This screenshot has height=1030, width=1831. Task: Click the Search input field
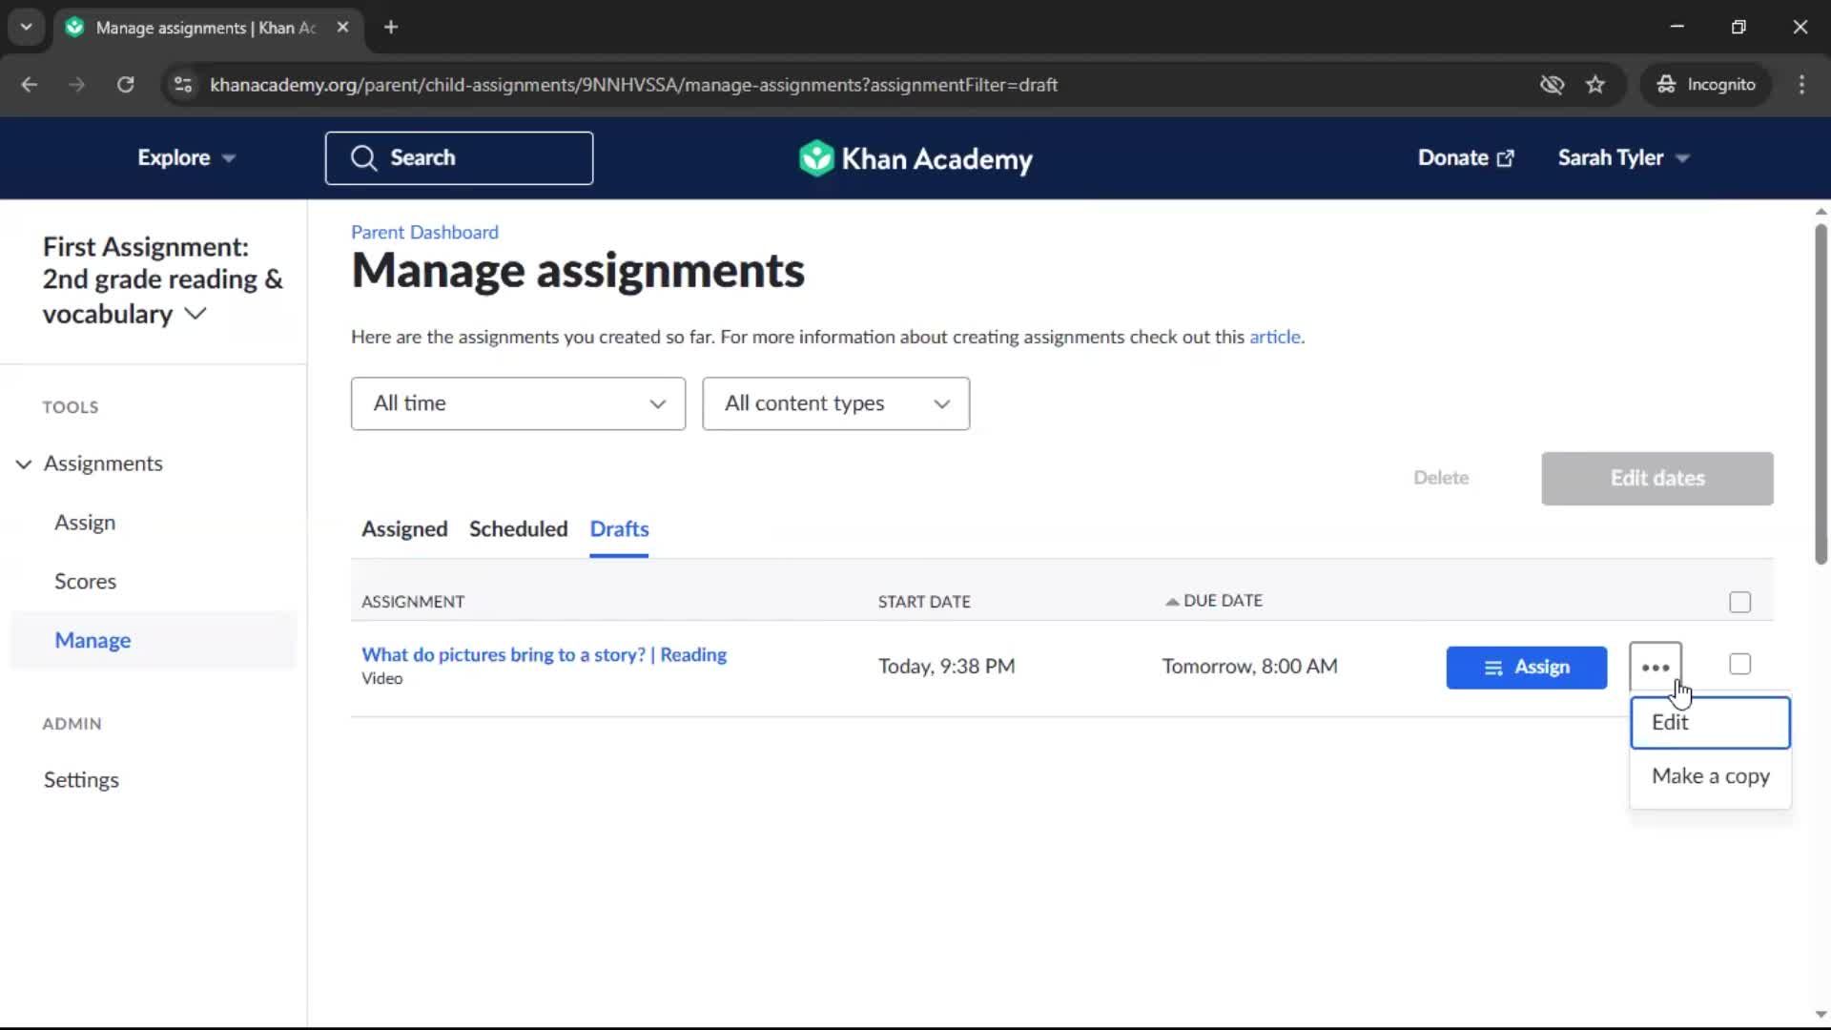[459, 158]
